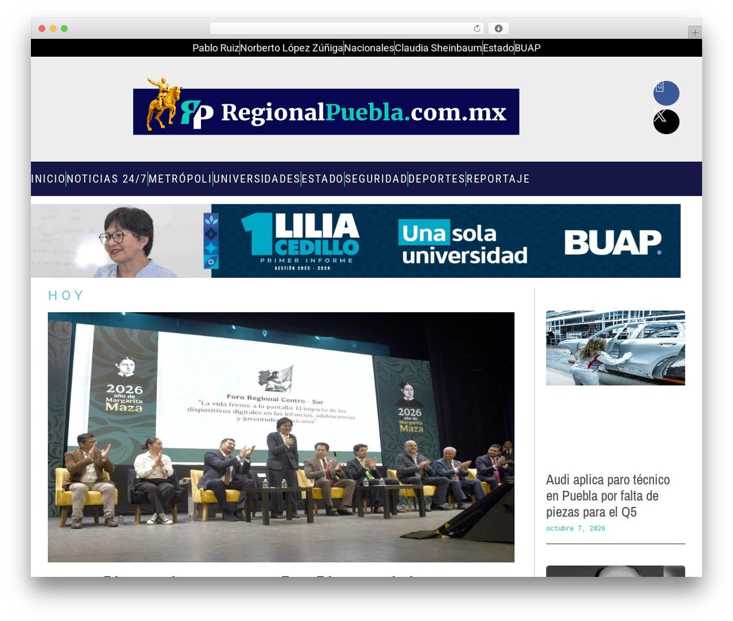Open the NOTICIAS 24/7 section
Screen dimensions: 733x621
[x=107, y=179]
